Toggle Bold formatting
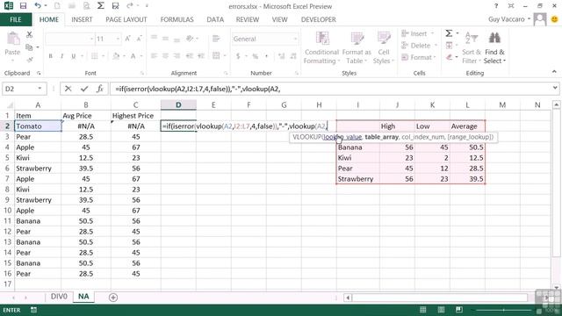Viewport: 562px width, 316px height. coord(51,56)
